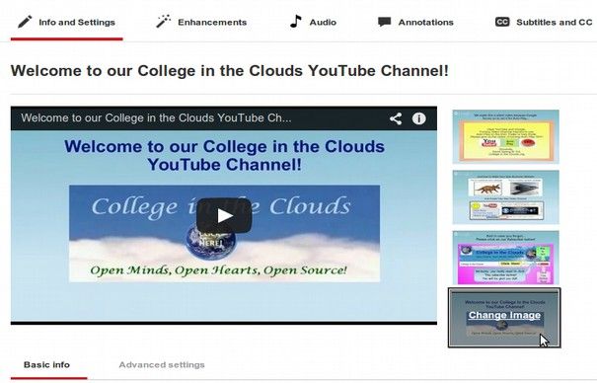Select the first yellow thumbnail option

pos(505,136)
